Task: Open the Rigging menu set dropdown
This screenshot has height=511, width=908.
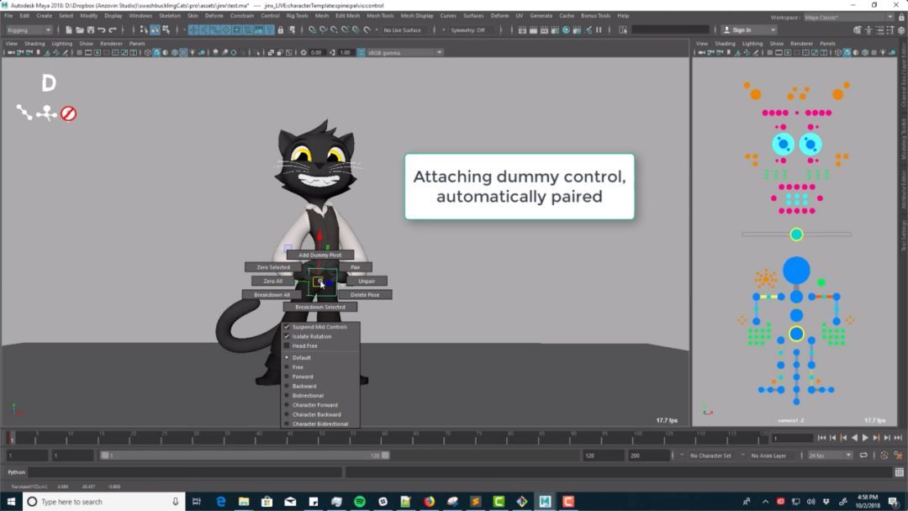Action: (30, 30)
